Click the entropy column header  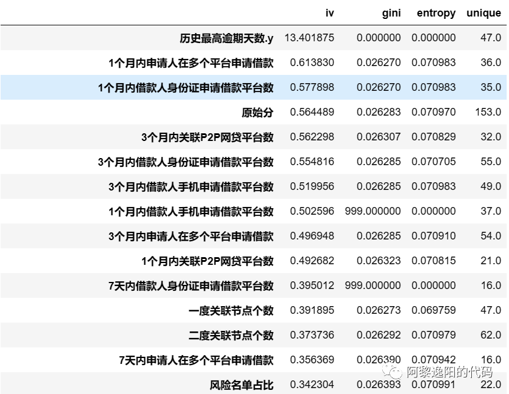(x=436, y=13)
